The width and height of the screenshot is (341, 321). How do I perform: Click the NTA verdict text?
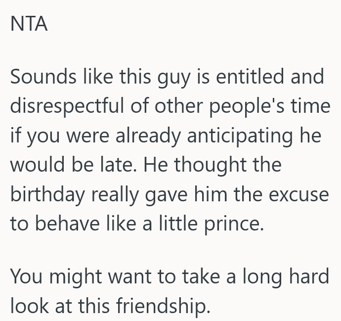pyautogui.click(x=29, y=24)
